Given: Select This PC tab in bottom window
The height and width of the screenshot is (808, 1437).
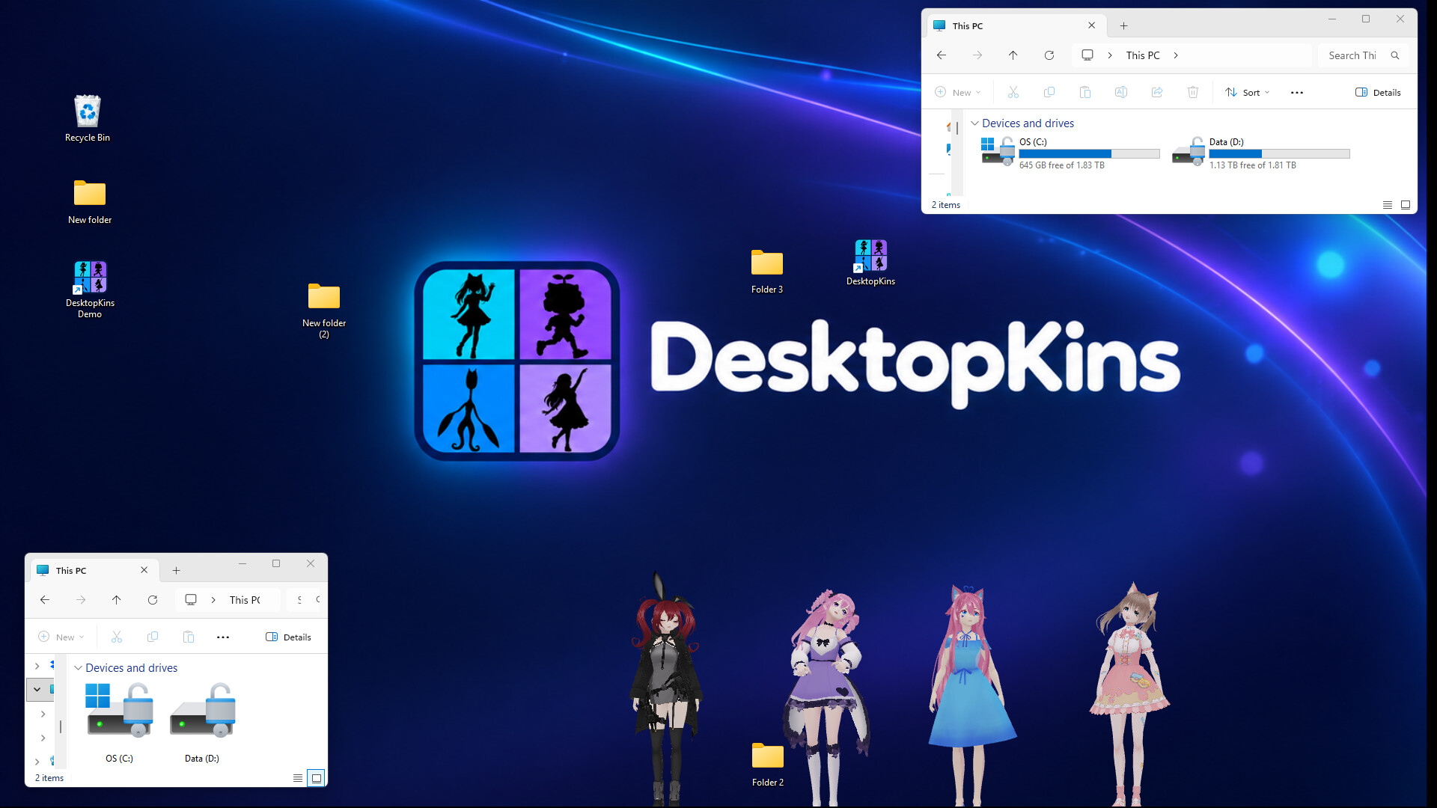Looking at the screenshot, I should tap(94, 570).
